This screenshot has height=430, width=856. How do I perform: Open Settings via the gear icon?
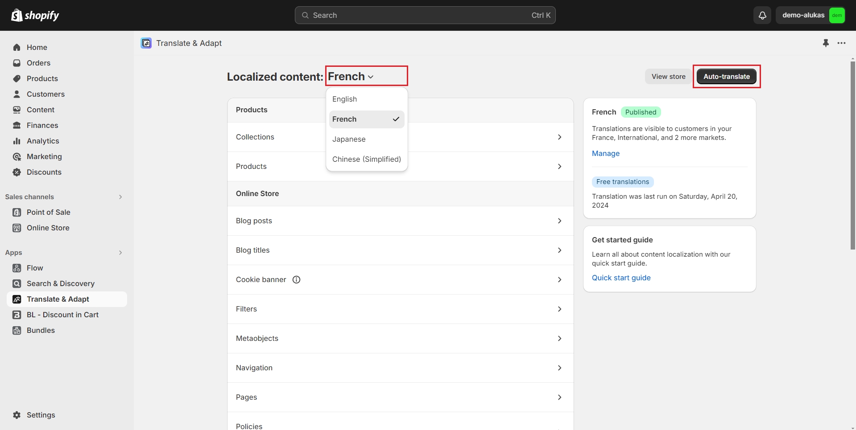click(x=17, y=415)
